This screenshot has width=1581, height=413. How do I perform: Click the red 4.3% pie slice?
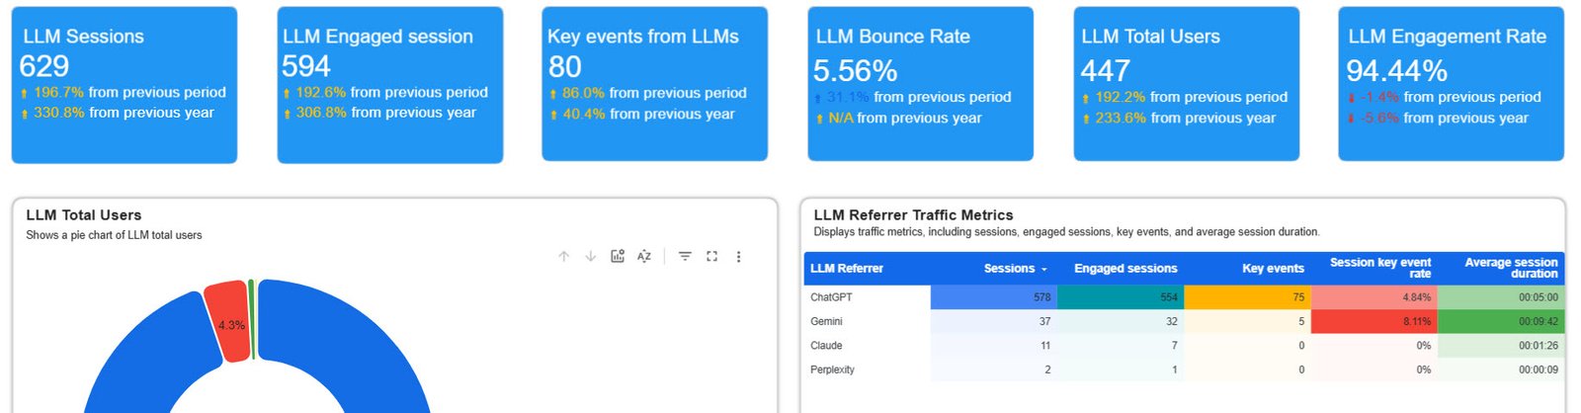[x=229, y=322]
